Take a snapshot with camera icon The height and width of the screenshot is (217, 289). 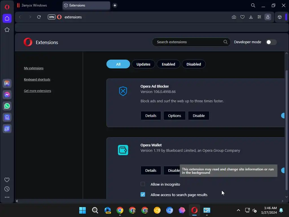[234, 17]
